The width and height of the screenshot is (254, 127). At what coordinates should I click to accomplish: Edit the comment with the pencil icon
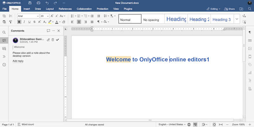(x=48, y=40)
